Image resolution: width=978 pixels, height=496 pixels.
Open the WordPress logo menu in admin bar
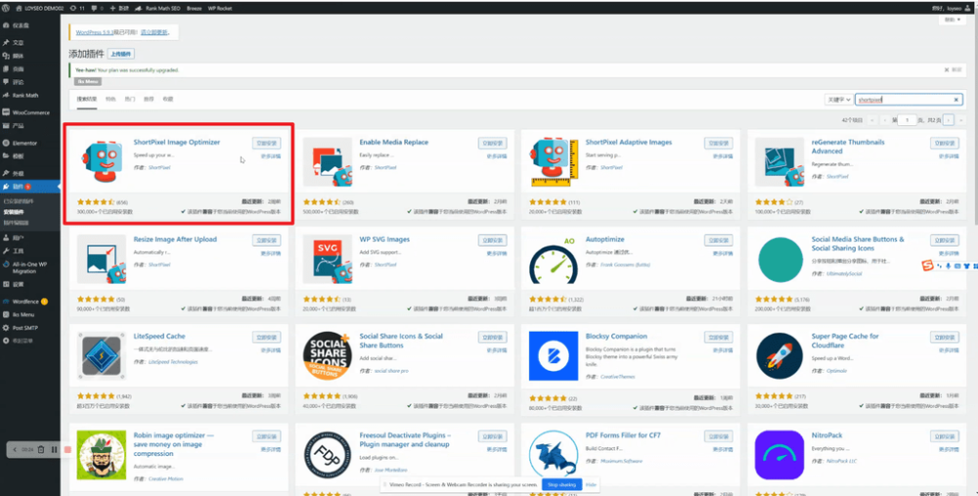(6, 8)
